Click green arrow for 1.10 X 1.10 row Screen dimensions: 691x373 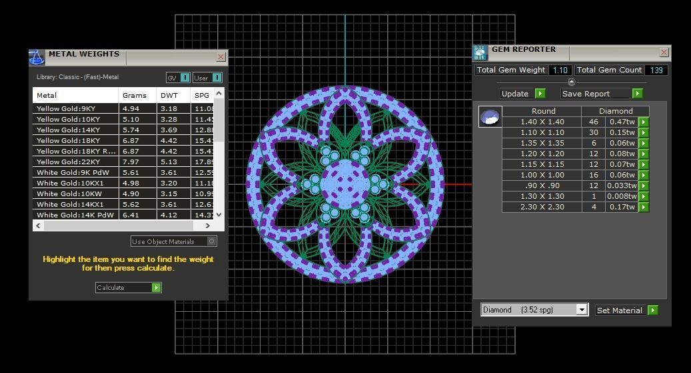tap(644, 132)
